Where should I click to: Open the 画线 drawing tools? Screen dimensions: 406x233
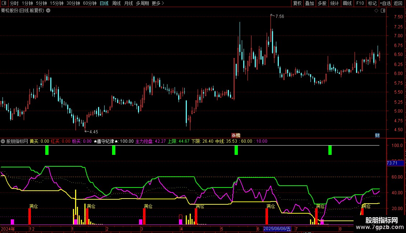pos(347,4)
